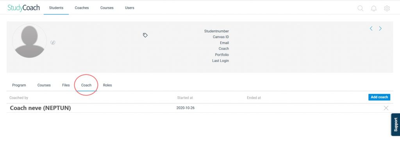Click the StudyCoach logo

point(24,8)
